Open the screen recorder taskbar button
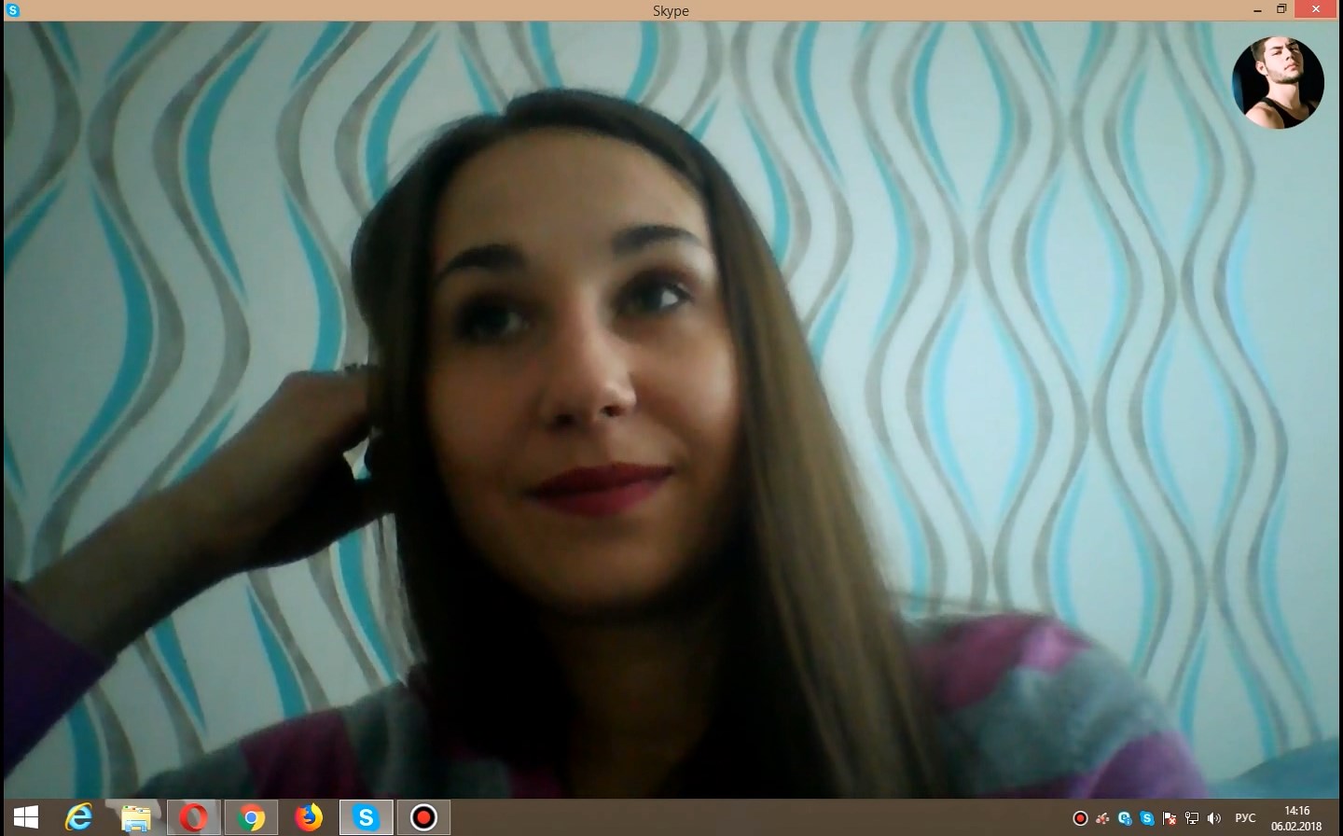Screen dimensions: 1343x836 (423, 818)
